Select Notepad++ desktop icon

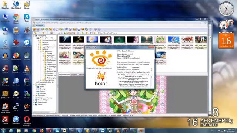tap(16, 69)
